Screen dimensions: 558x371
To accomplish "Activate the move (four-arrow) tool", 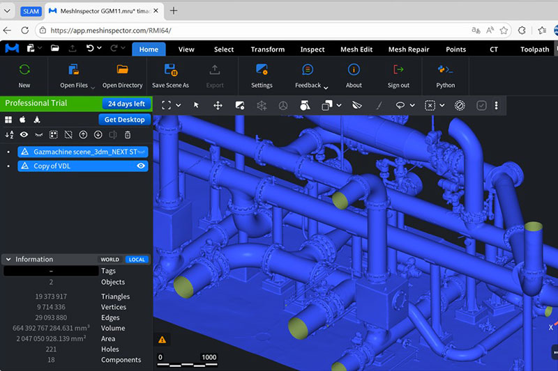I will pyautogui.click(x=218, y=105).
